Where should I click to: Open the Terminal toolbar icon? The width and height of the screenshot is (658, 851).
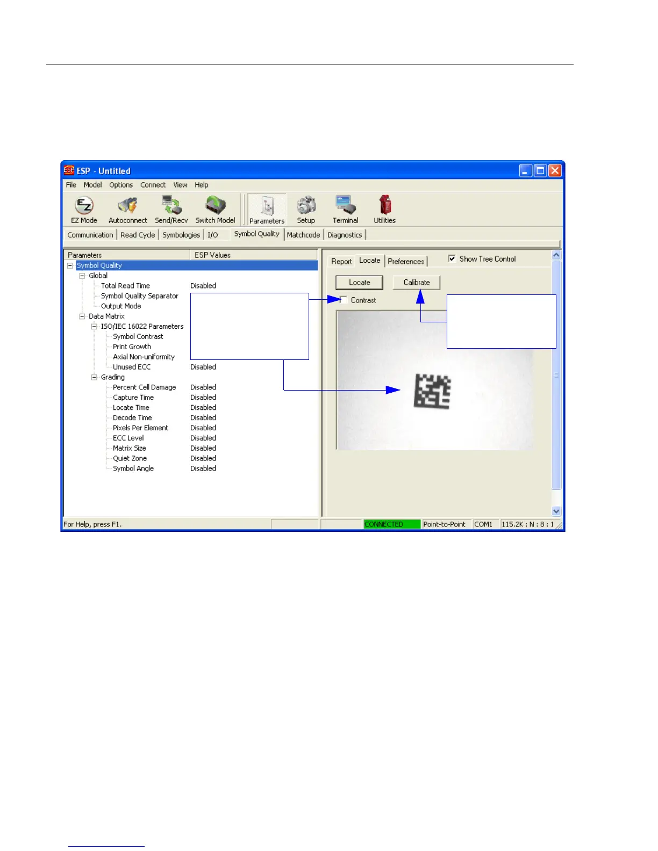(345, 210)
